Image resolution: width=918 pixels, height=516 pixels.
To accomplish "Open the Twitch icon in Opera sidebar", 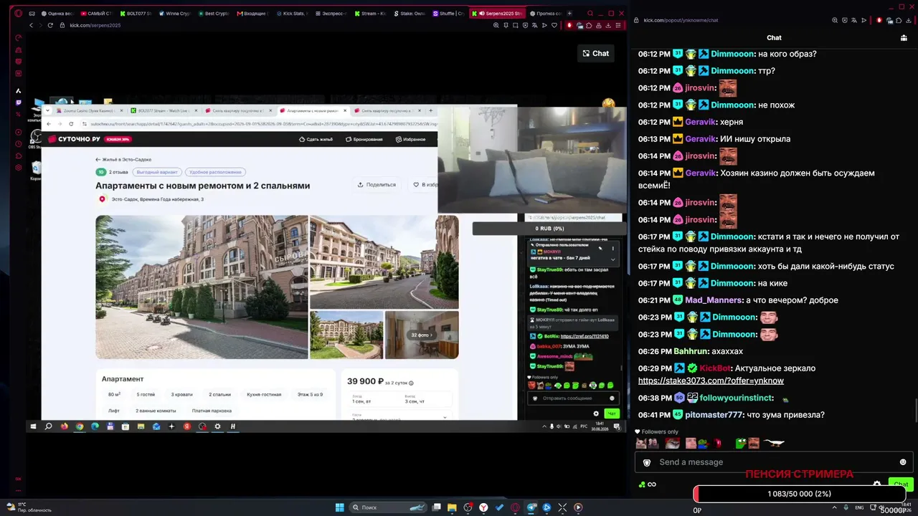I will [18, 102].
